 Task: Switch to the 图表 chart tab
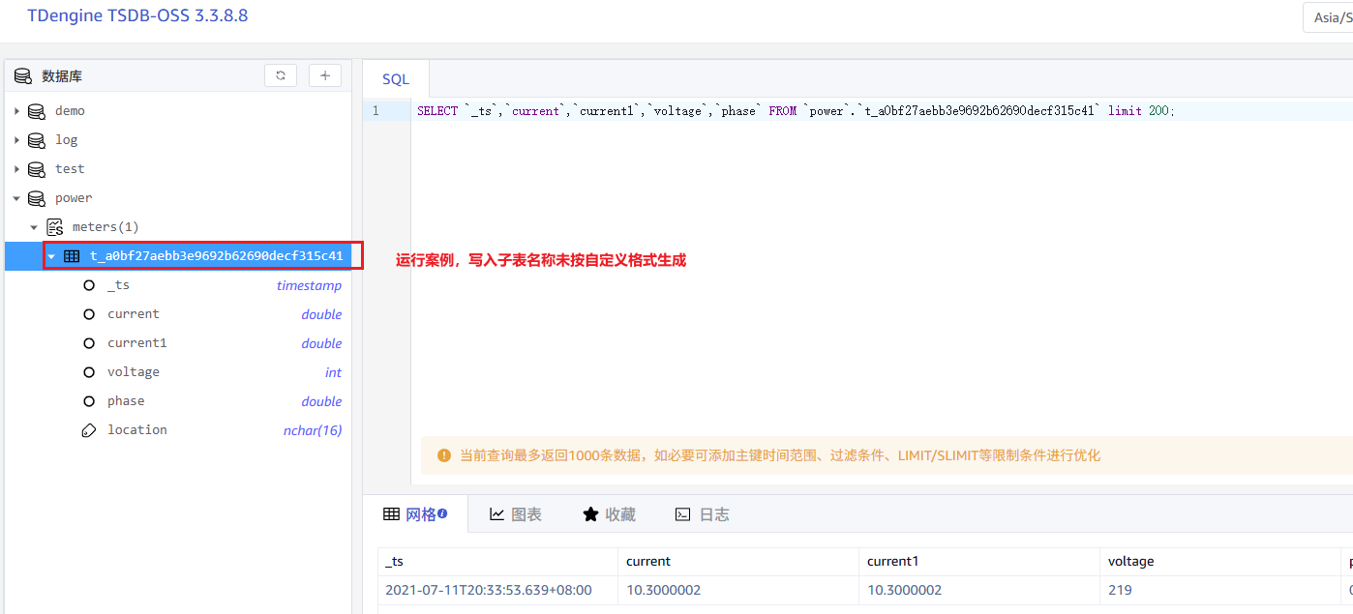(x=516, y=514)
